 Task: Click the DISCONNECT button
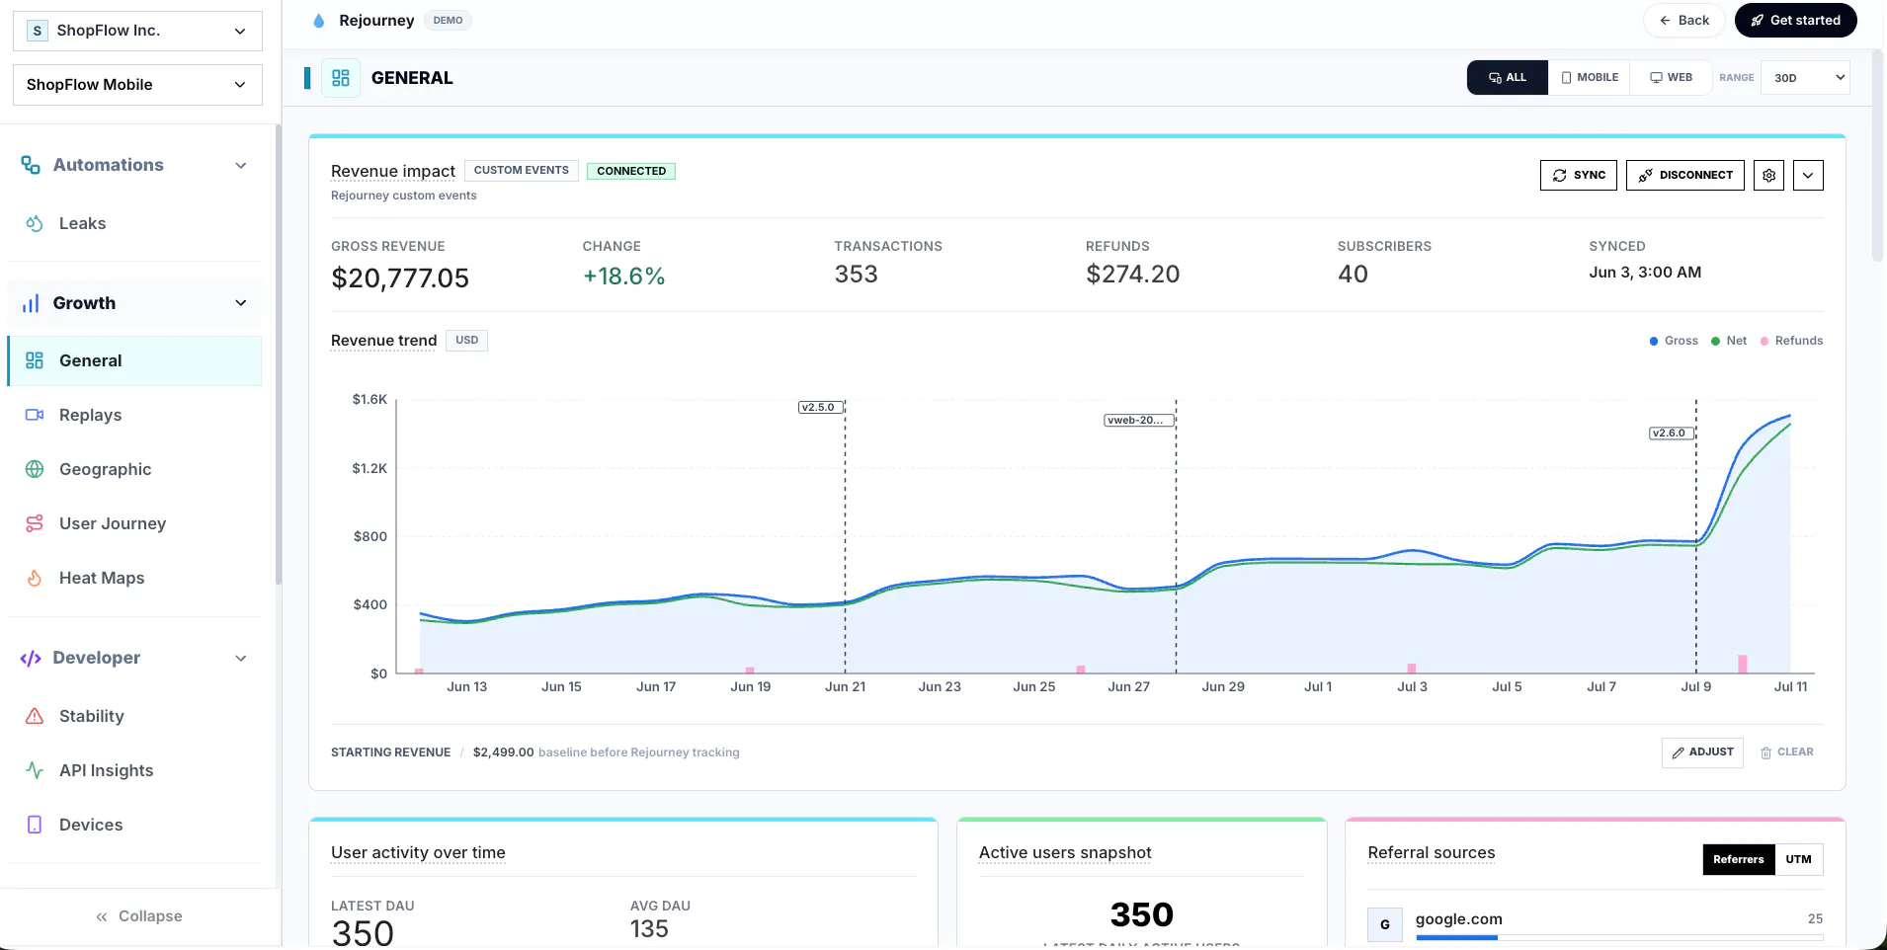(x=1685, y=175)
